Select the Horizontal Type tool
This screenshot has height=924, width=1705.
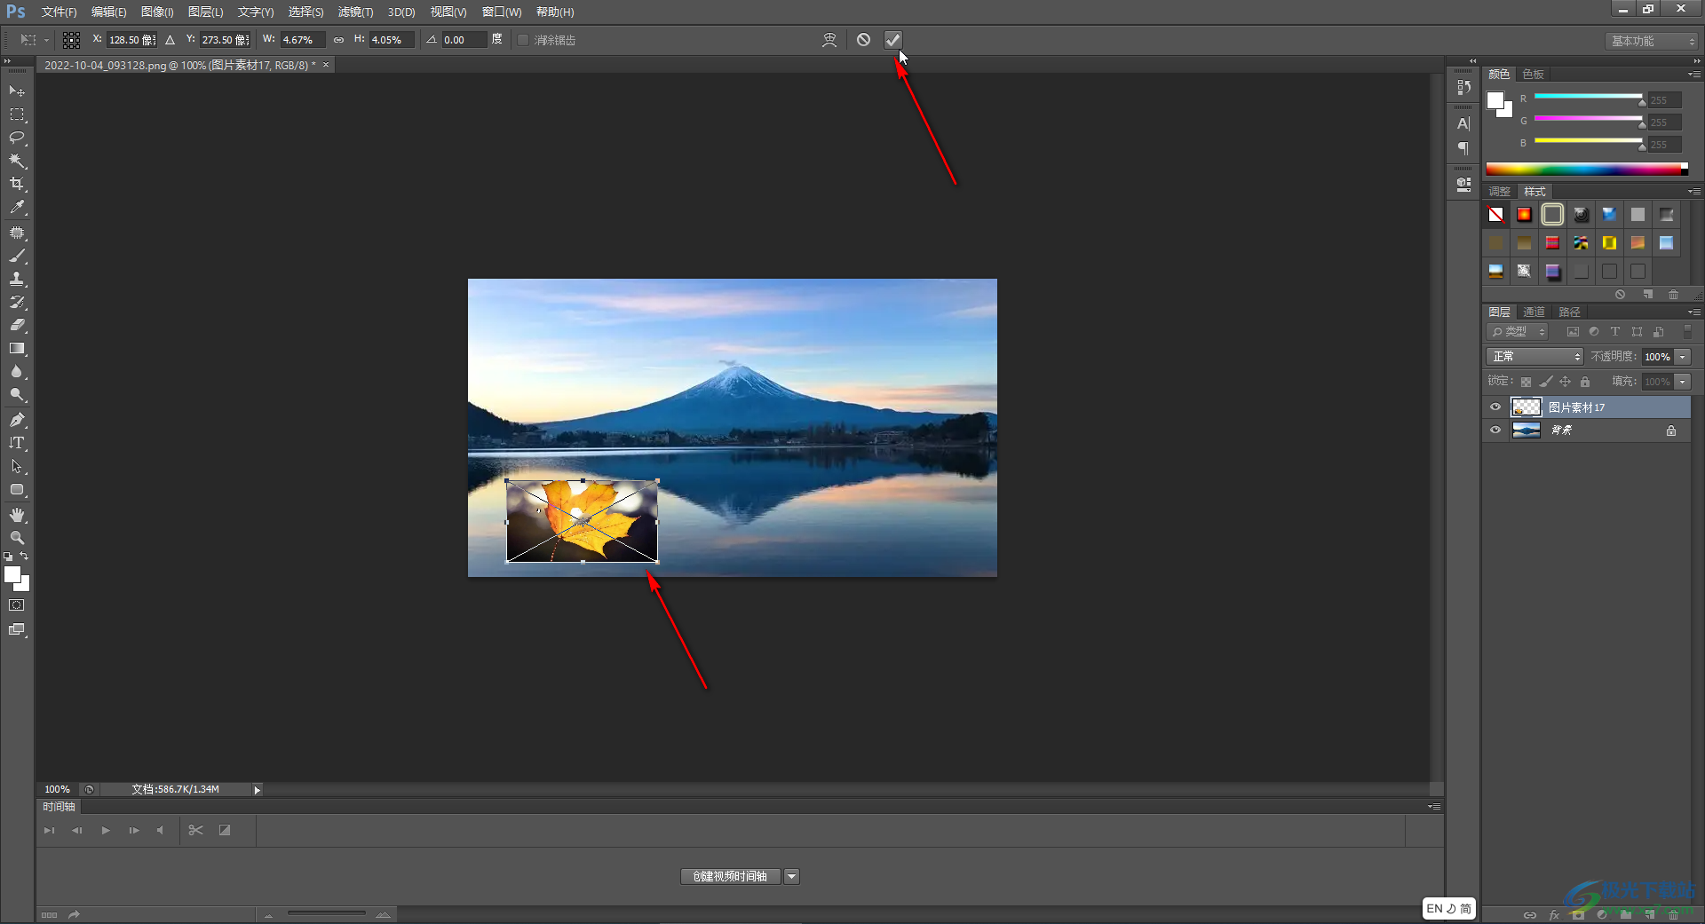[x=17, y=442]
